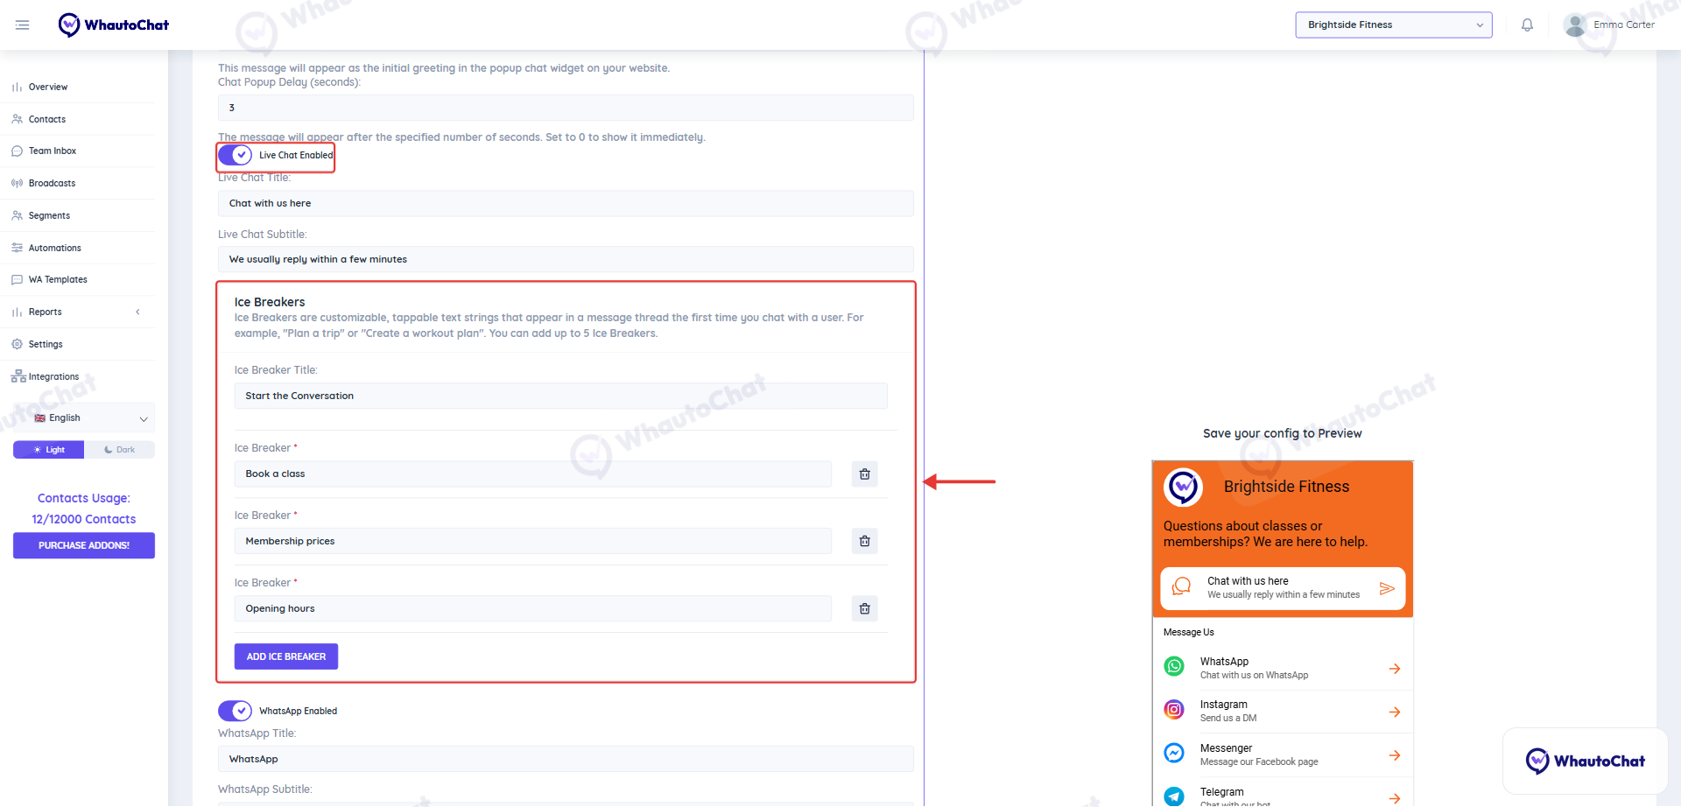The width and height of the screenshot is (1681, 807).
Task: Click the ADD ICE BREAKER button
Action: (x=286, y=656)
